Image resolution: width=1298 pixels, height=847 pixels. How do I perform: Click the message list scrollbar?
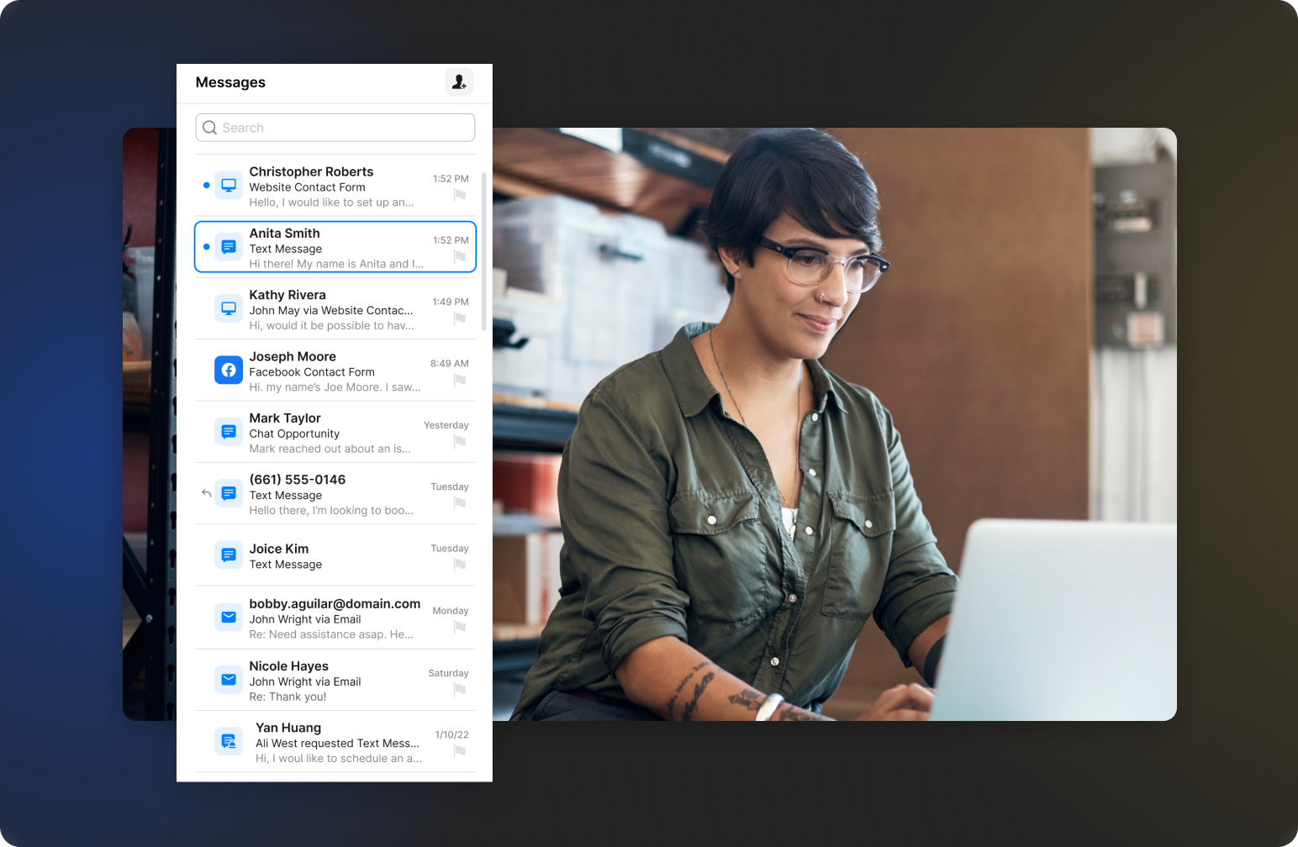pos(483,251)
